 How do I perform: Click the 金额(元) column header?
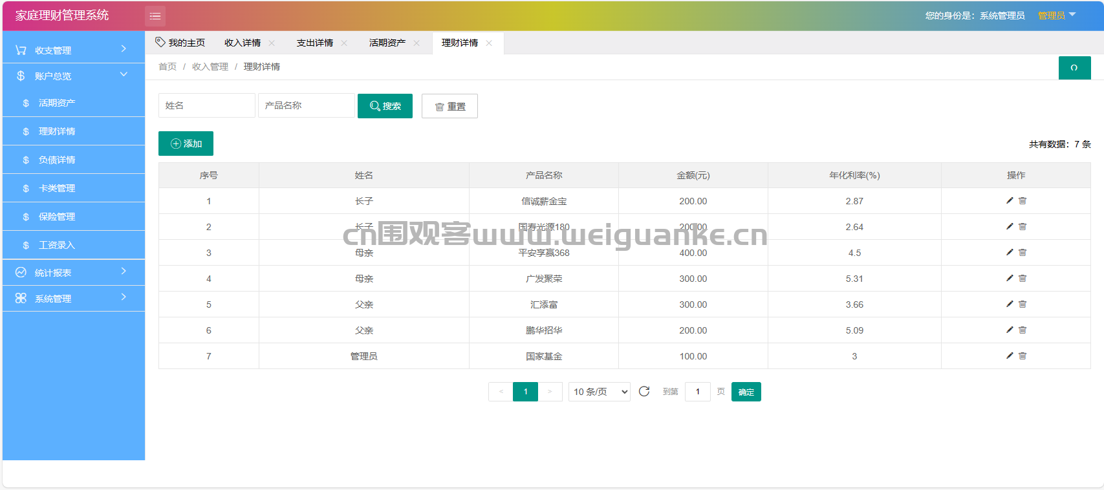tap(693, 175)
